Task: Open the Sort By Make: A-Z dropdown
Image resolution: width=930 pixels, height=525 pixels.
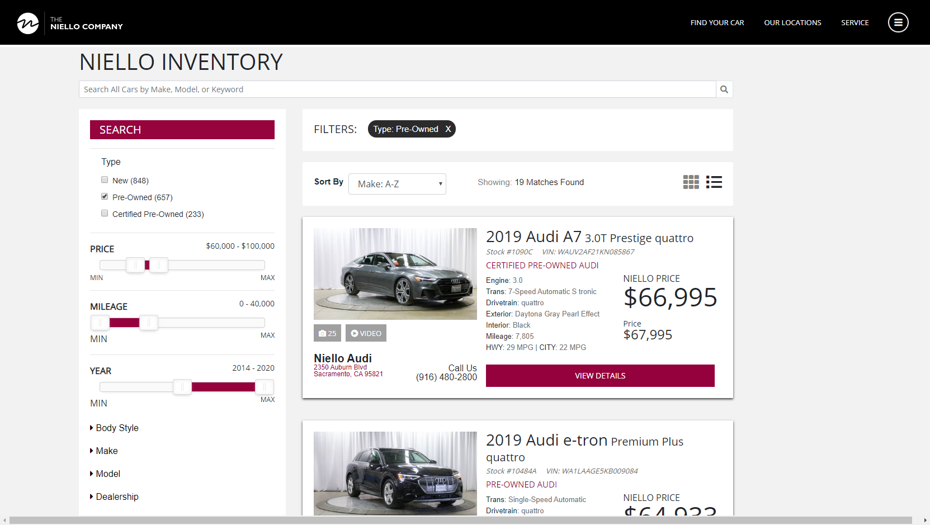Action: 397,184
